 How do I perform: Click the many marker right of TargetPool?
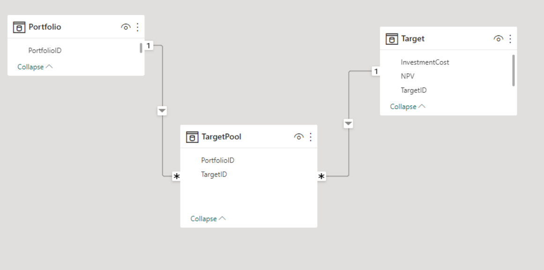(x=321, y=176)
